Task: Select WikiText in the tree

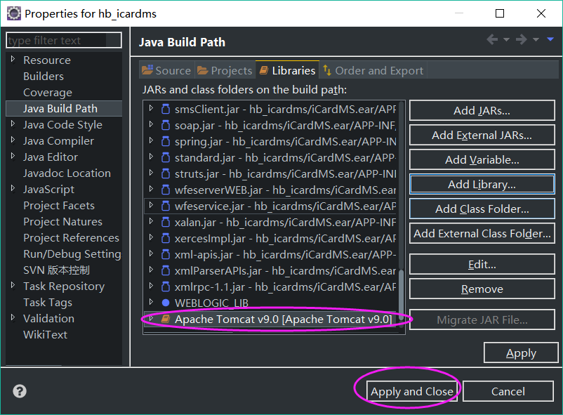Action: 45,335
